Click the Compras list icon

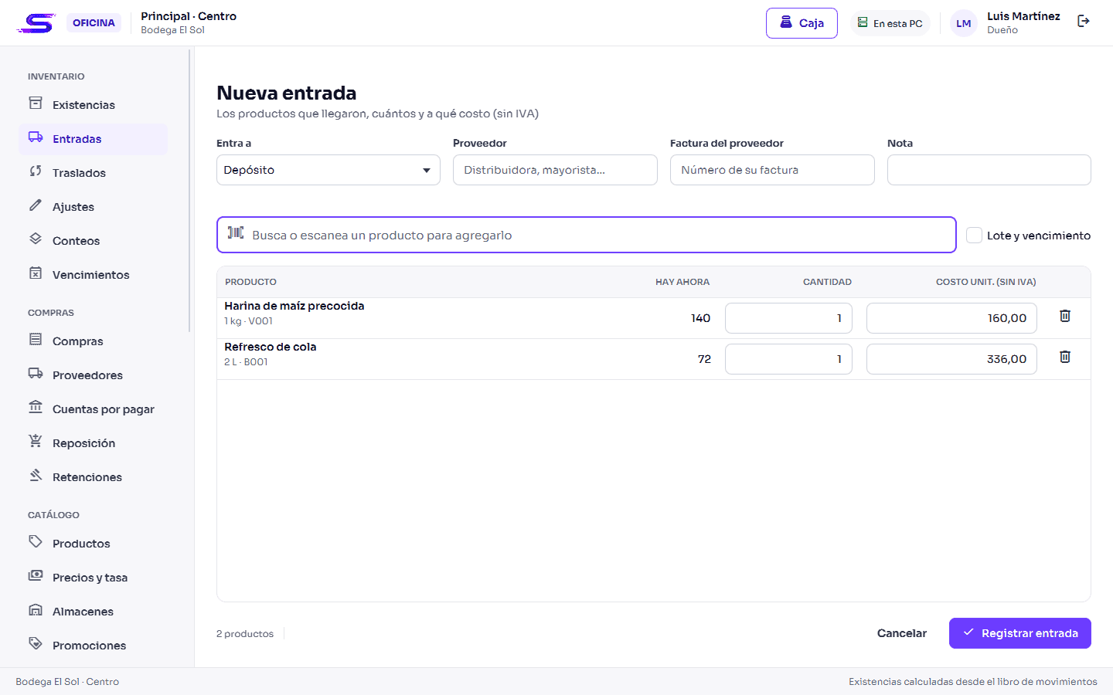pyautogui.click(x=36, y=340)
